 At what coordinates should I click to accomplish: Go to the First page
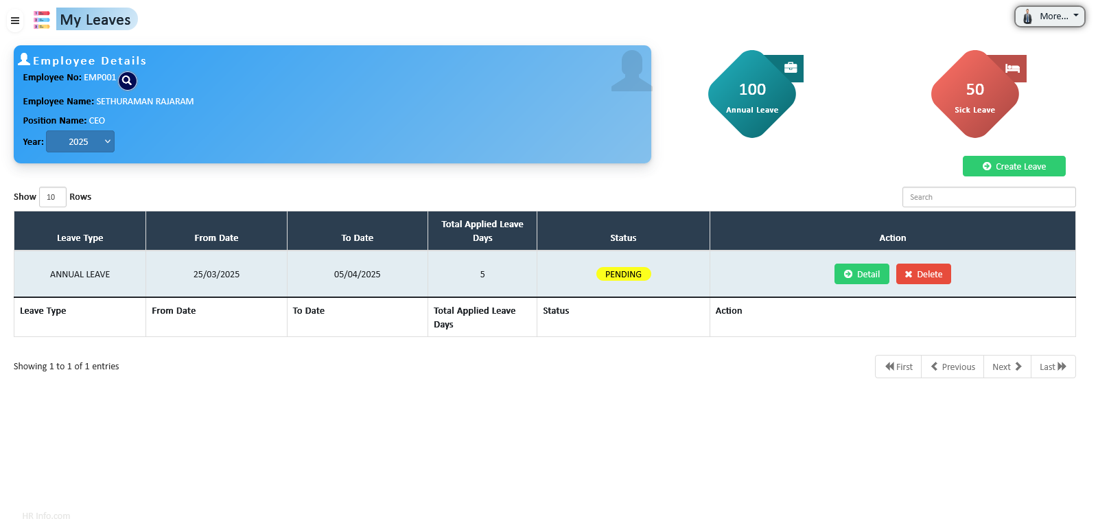[898, 367]
